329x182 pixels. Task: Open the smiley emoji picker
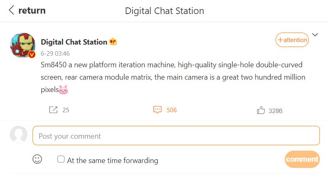pyautogui.click(x=37, y=159)
